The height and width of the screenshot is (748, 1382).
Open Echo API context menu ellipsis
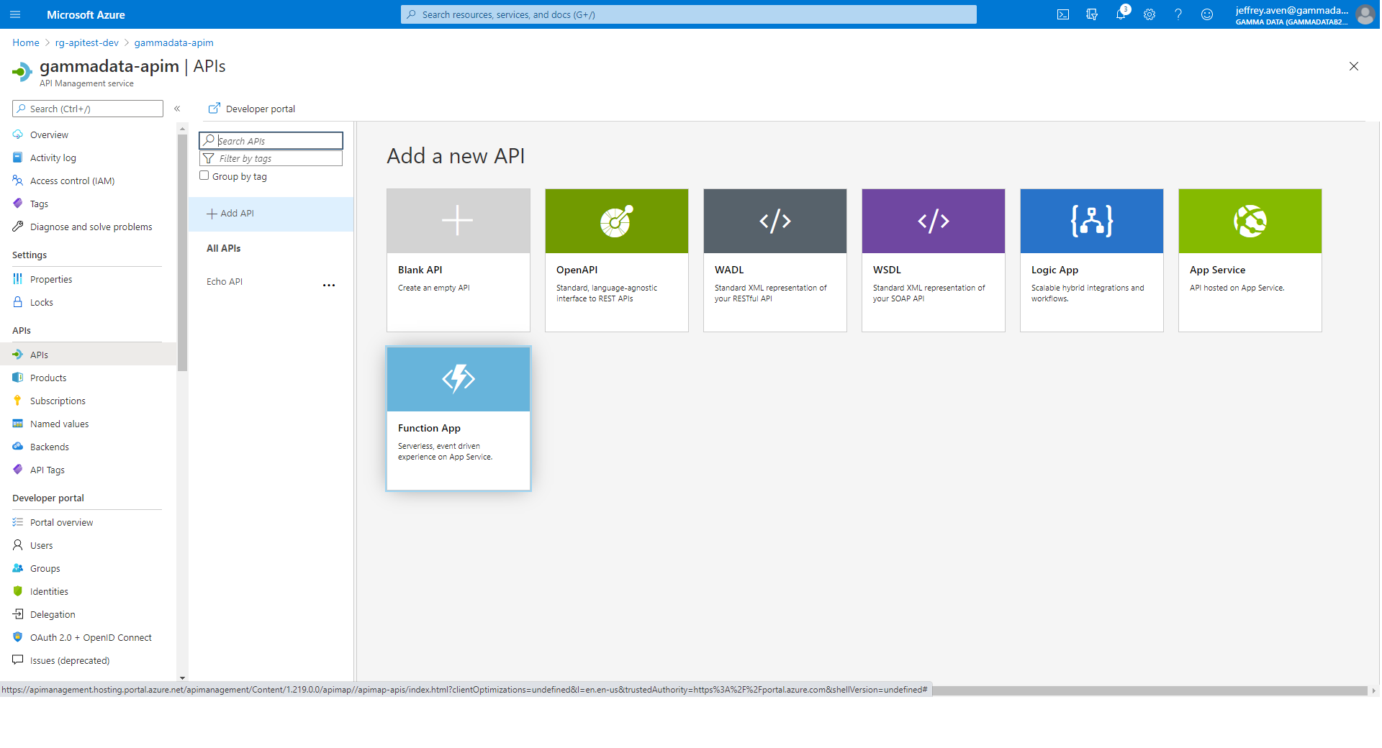[329, 285]
